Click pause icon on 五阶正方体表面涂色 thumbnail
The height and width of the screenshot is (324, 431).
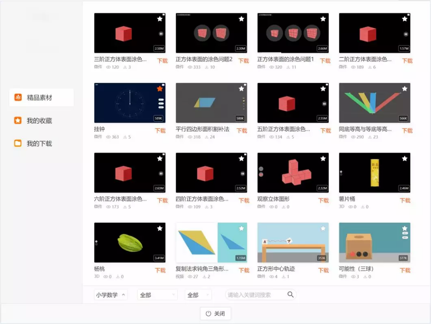pyautogui.click(x=324, y=103)
